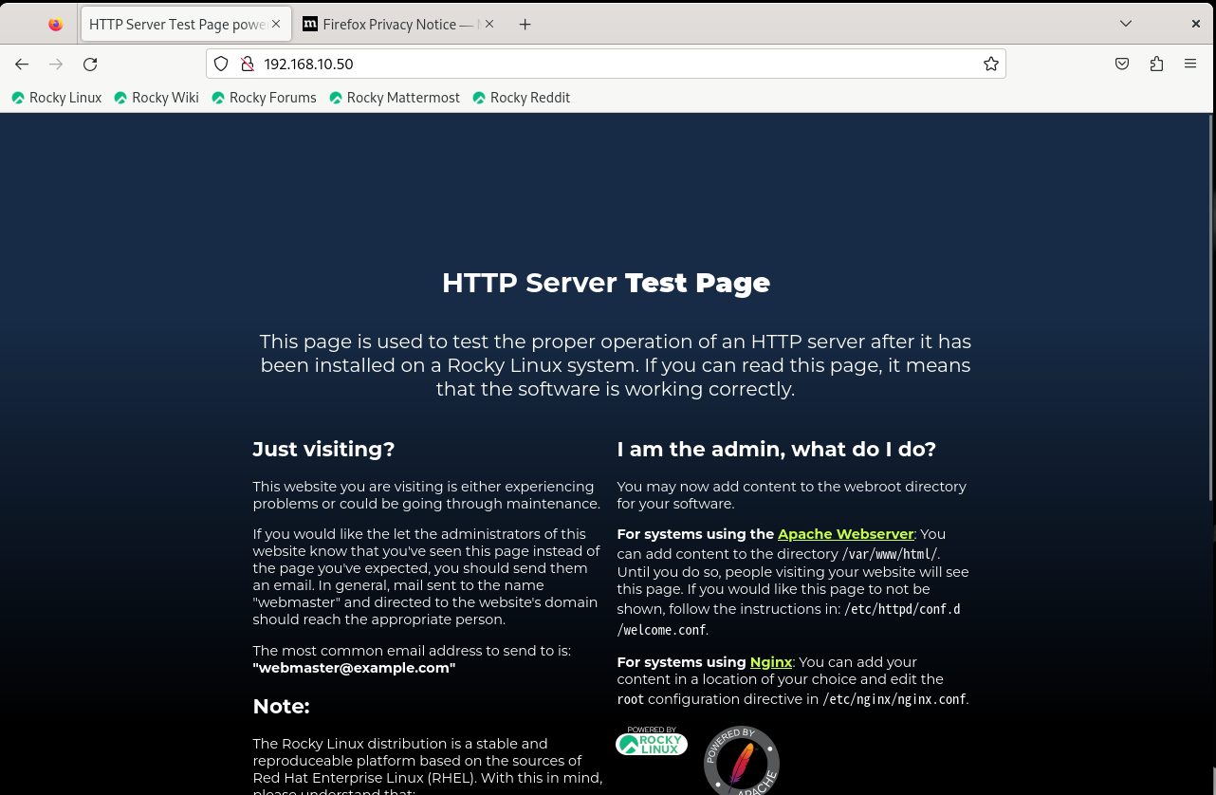Screen dimensions: 1216x795
Task: Click the Powered by Apache feather badge
Action: [742, 761]
